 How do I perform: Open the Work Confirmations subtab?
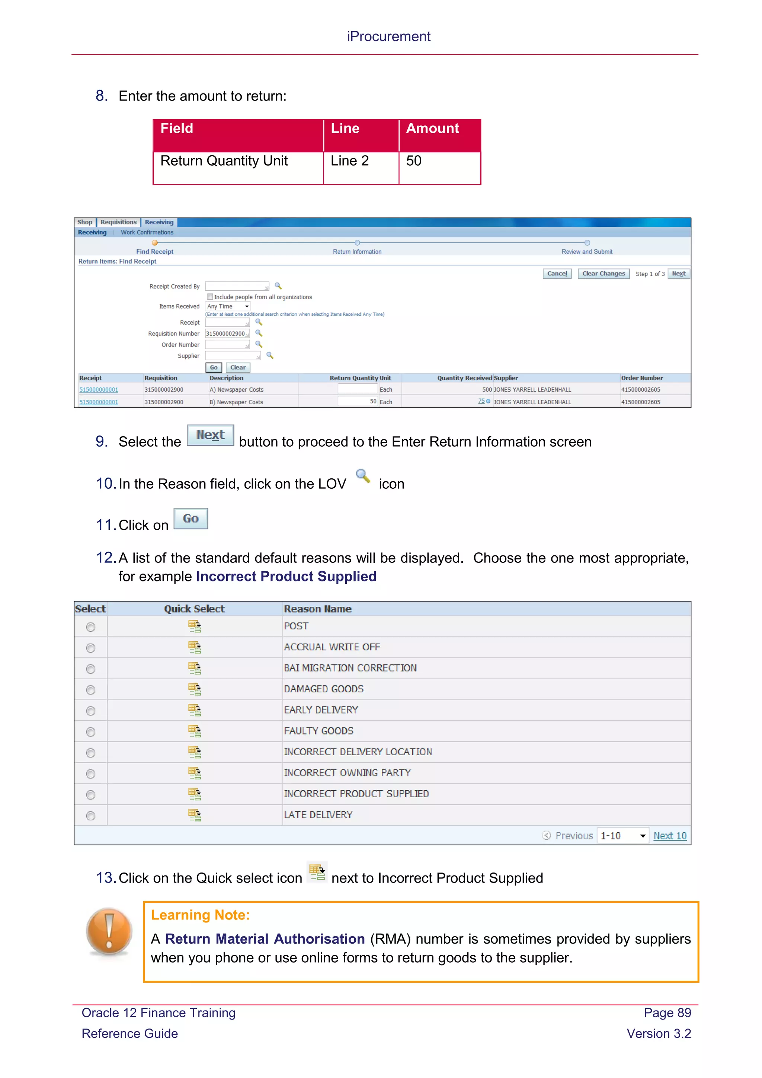pos(147,232)
